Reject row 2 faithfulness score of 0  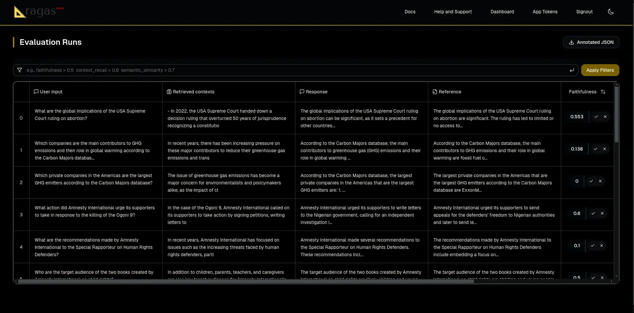coord(600,181)
